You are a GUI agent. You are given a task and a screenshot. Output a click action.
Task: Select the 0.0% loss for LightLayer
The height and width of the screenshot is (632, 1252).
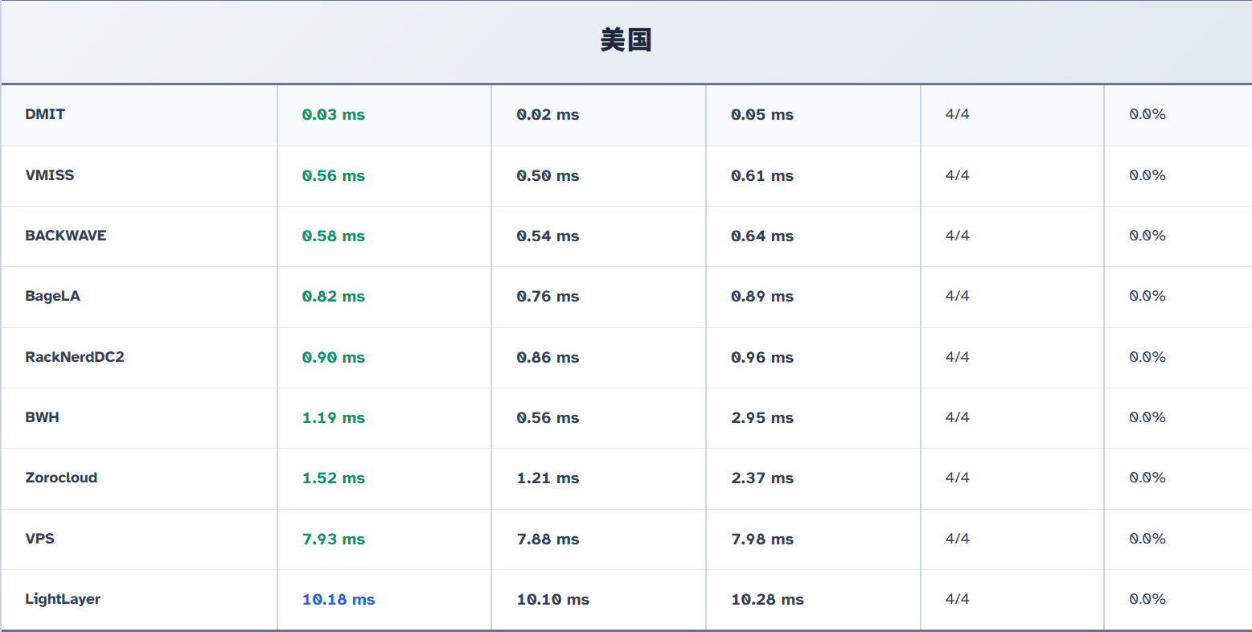click(x=1147, y=599)
